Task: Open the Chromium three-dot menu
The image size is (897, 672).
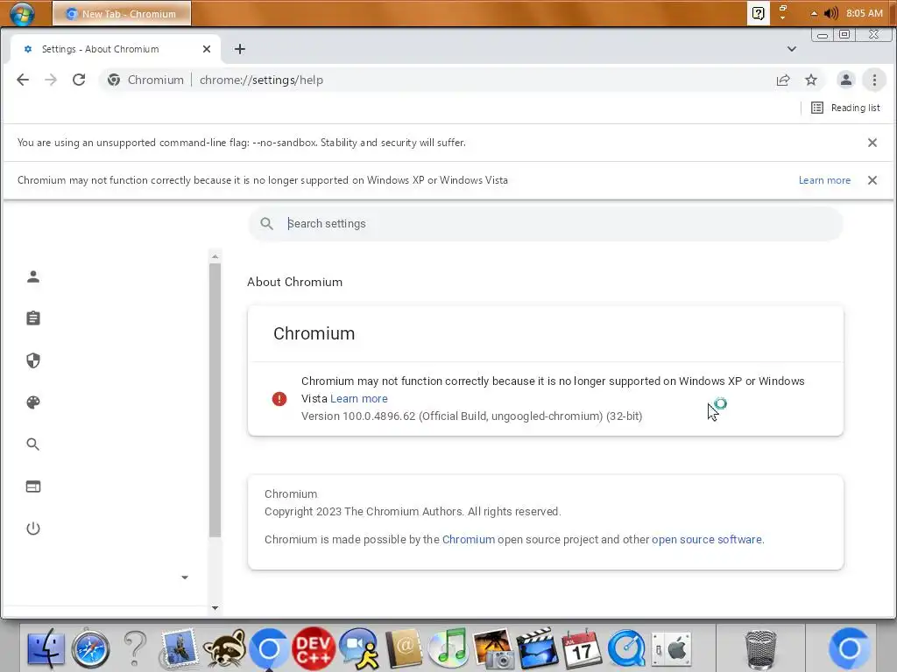Action: tap(874, 80)
